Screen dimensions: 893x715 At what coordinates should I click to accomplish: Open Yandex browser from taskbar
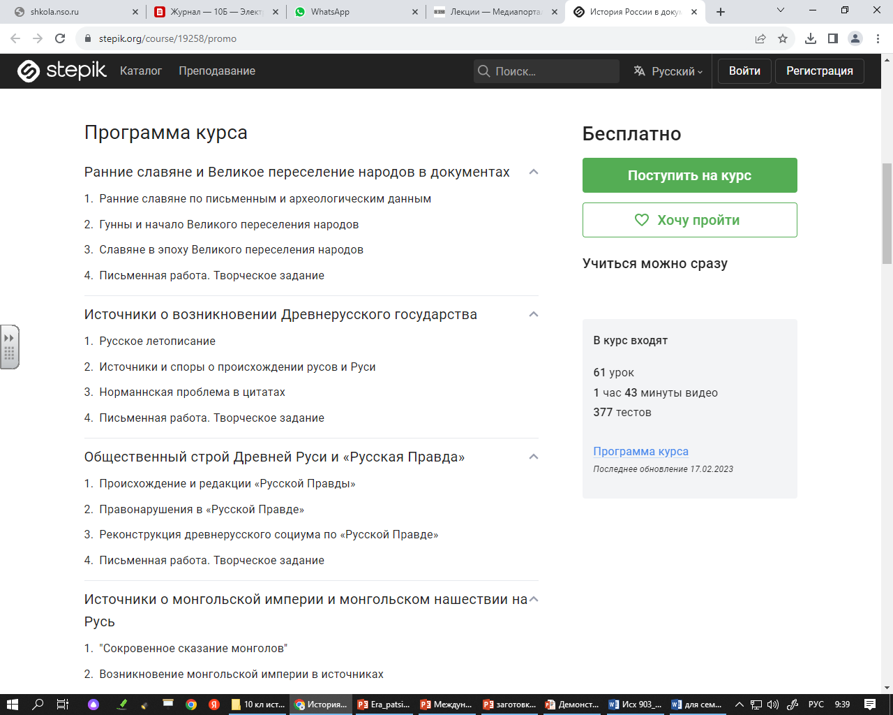[x=214, y=705]
